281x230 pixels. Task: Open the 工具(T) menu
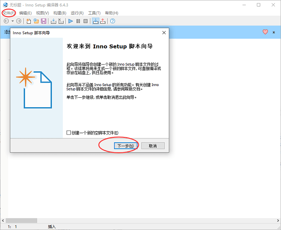(94, 13)
